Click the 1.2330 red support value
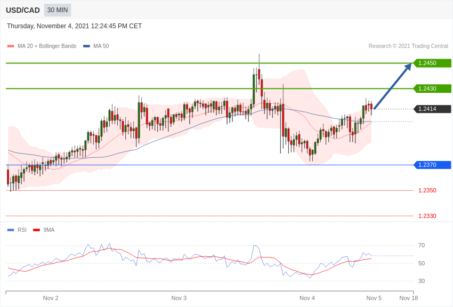 coord(427,216)
